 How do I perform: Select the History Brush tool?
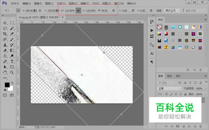pos(12,45)
